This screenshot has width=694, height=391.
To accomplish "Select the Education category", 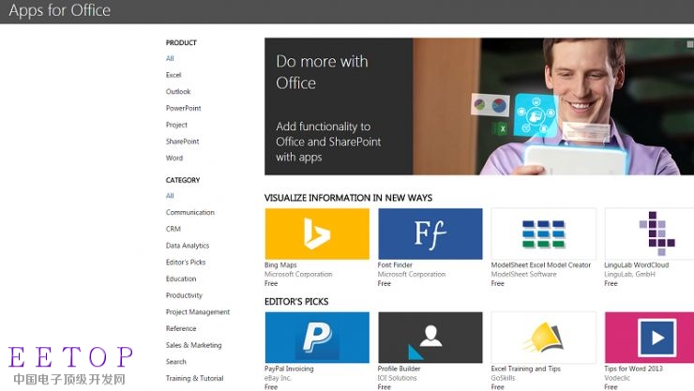I will coord(181,278).
